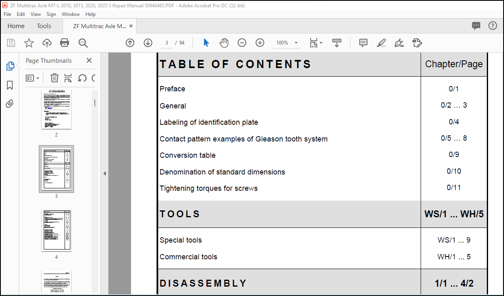Viewport: 504px width, 296px height.
Task: Click 'Conversion table' entry
Action: point(187,155)
